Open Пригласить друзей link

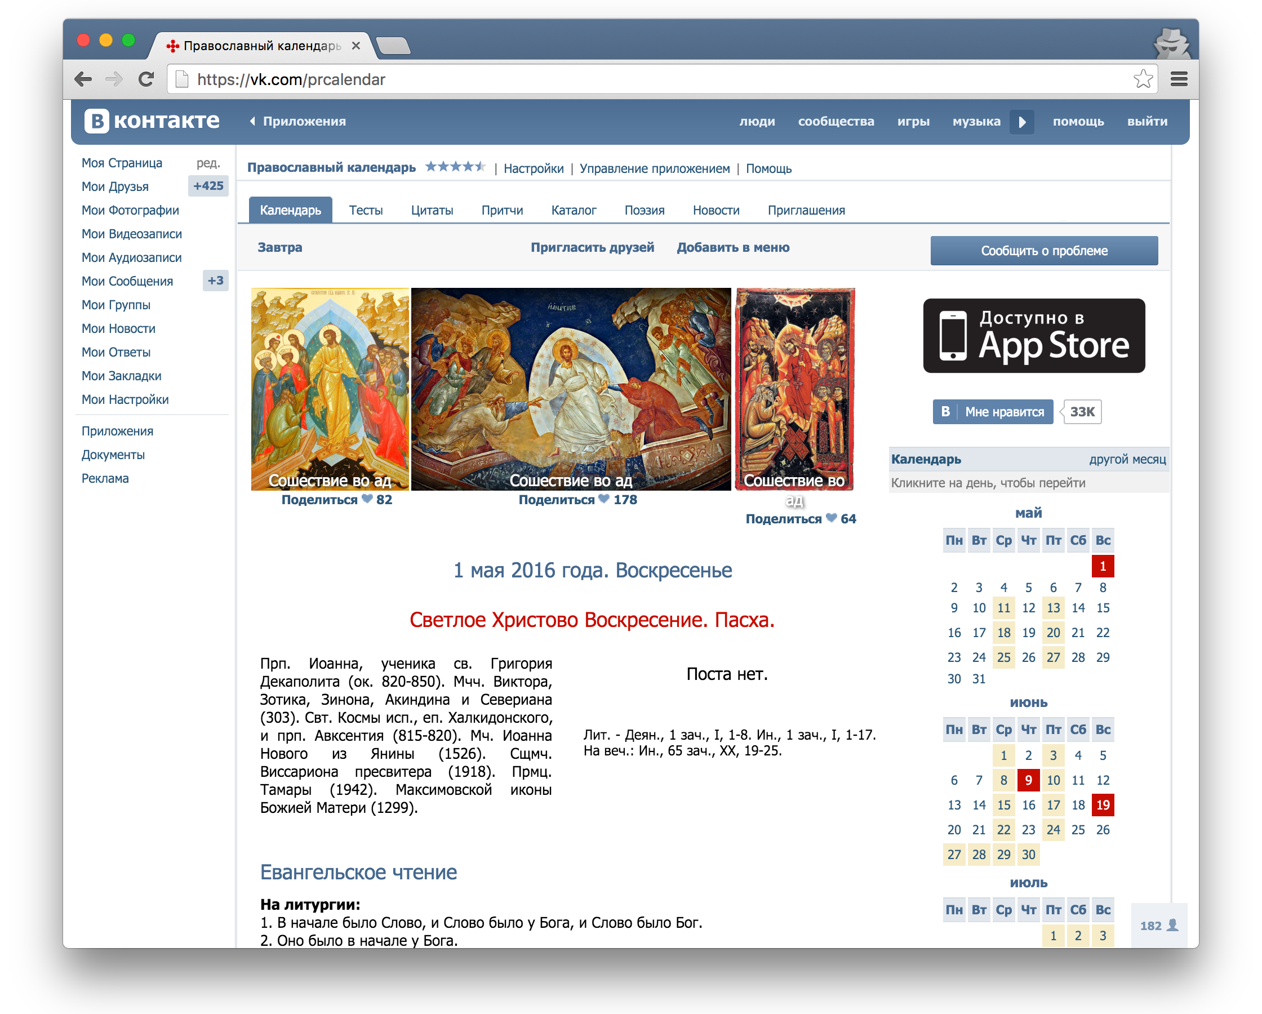click(x=592, y=247)
